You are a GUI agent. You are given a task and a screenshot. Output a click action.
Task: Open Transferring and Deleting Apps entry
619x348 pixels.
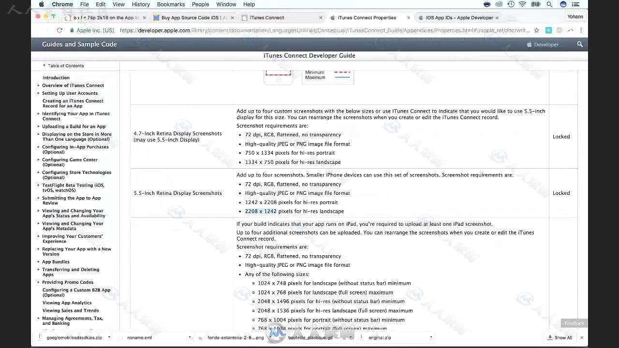71,272
